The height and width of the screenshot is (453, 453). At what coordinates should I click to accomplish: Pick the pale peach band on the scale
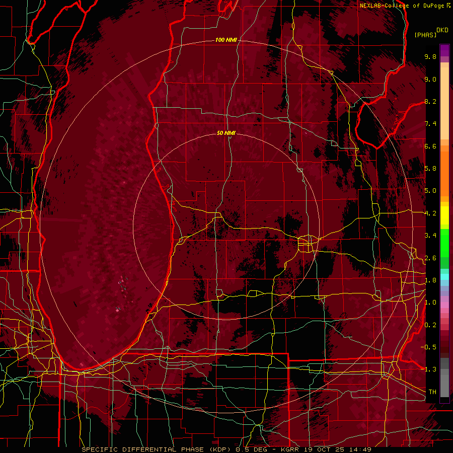444,103
